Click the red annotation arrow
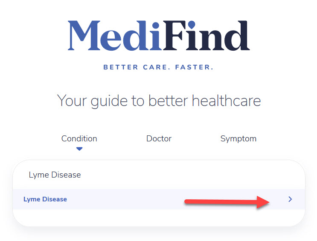317x241 pixels. [227, 202]
